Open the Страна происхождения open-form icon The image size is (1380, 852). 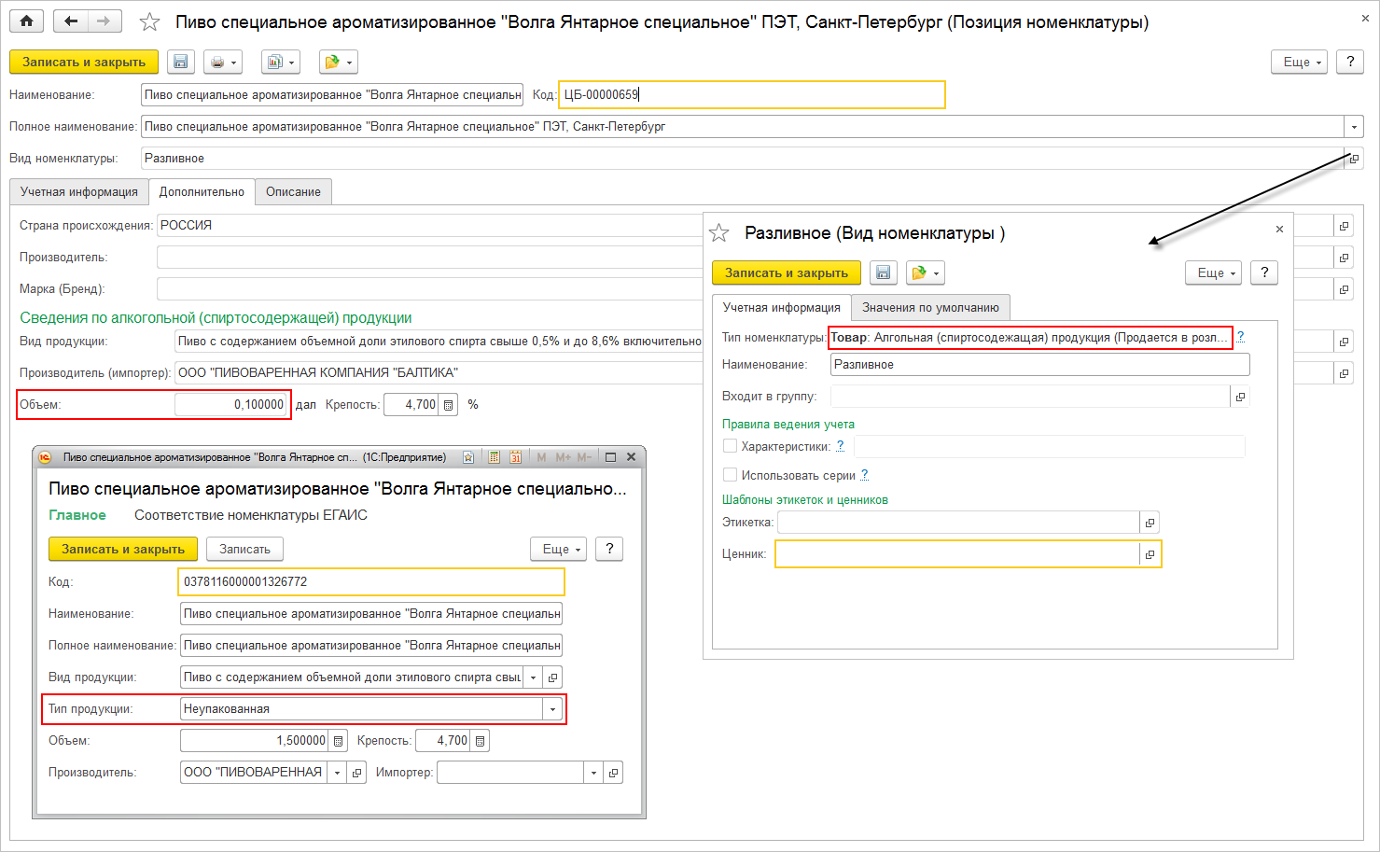[x=1344, y=226]
